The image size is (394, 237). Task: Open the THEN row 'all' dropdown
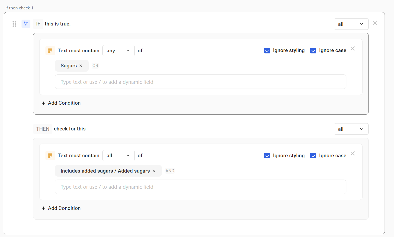(x=351, y=129)
